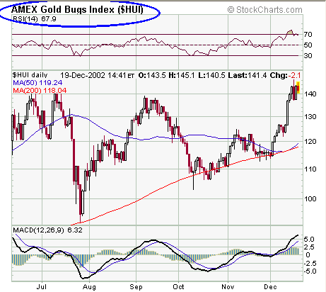Click the 19-Dec-2002 14:41 ET date text
The image size is (326, 292).
tap(97, 75)
